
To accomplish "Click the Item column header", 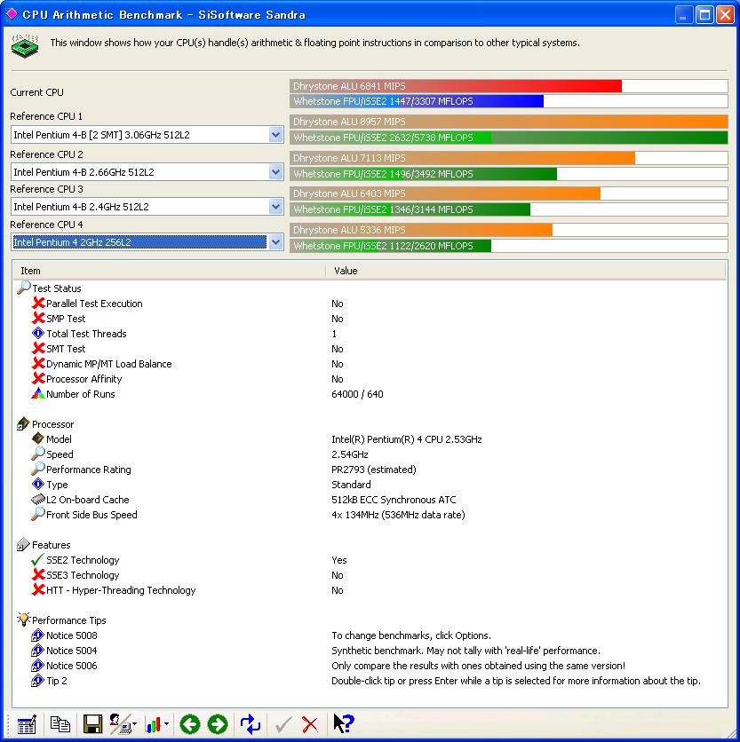I will (x=169, y=271).
